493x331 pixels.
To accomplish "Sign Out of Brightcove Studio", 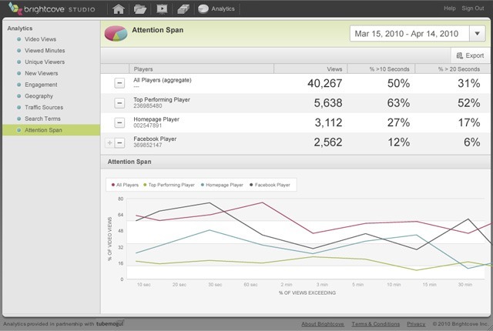I will pos(472,8).
